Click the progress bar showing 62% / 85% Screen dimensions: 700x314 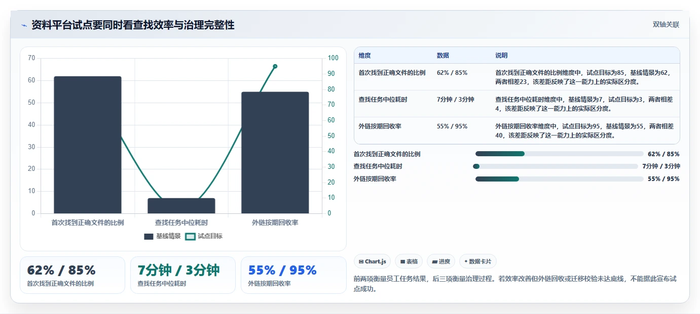point(559,154)
